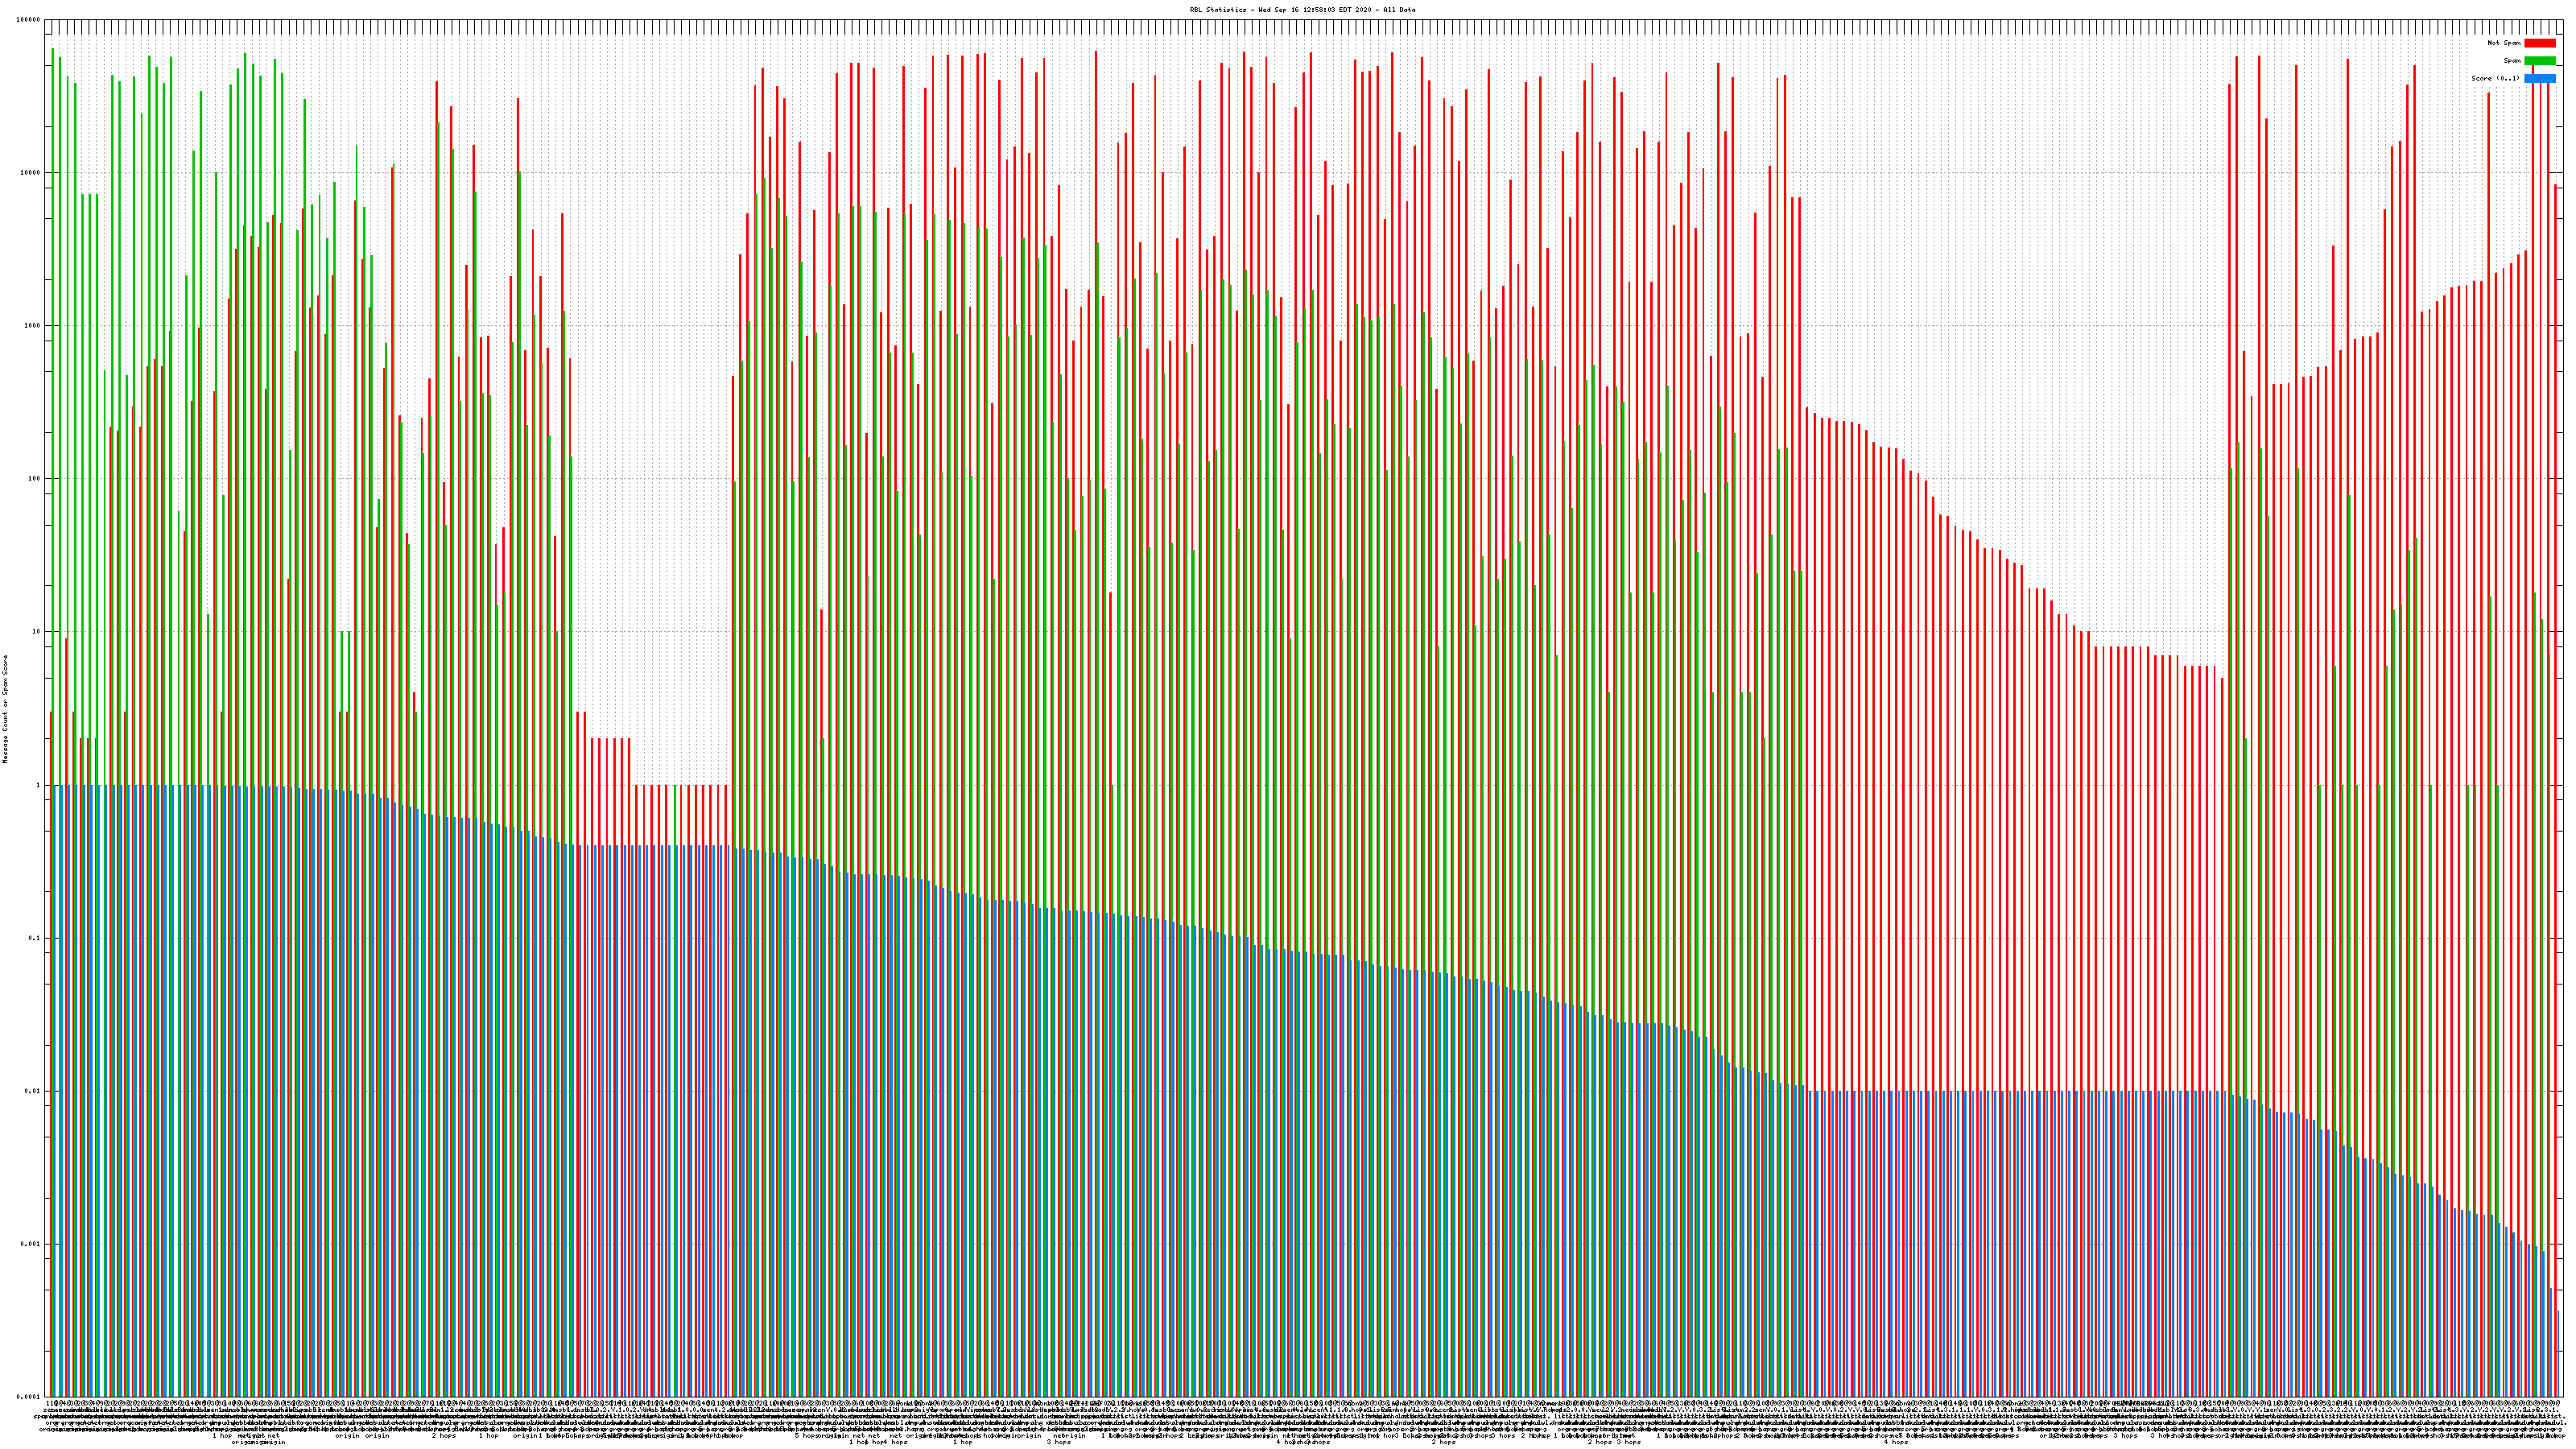Viewport: 2576px width, 1449px height.
Task: Click the 'Score (0..1)' legend label
Action: 2495,78
